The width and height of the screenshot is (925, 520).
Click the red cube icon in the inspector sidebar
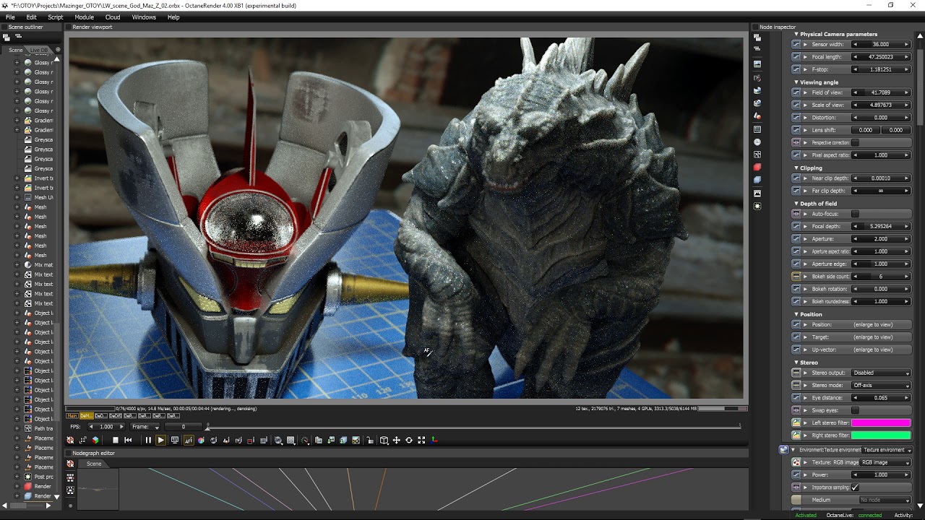click(757, 167)
